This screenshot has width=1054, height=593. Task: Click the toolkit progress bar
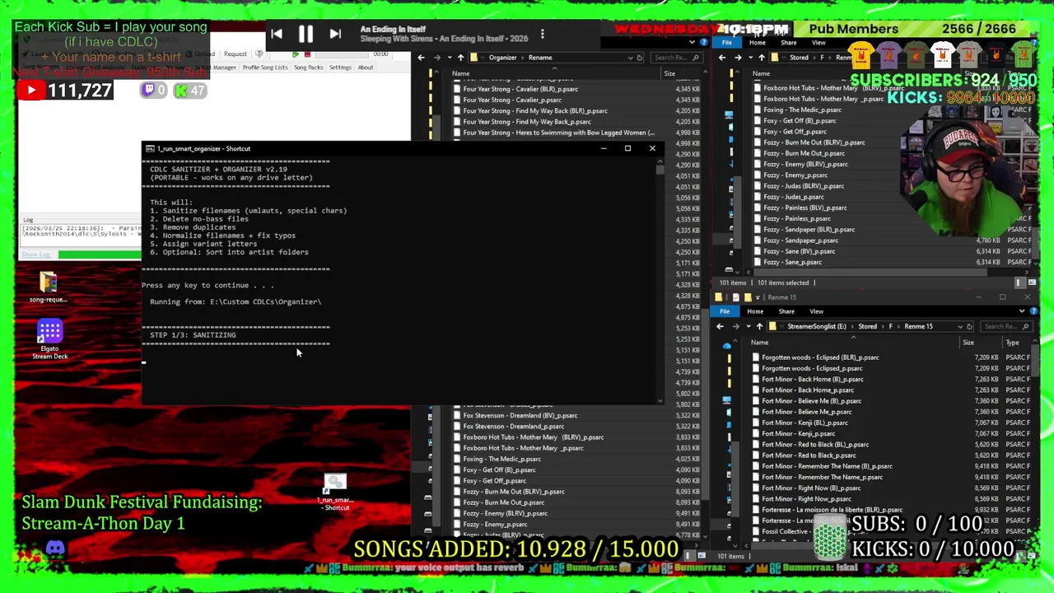pyautogui.click(x=100, y=254)
